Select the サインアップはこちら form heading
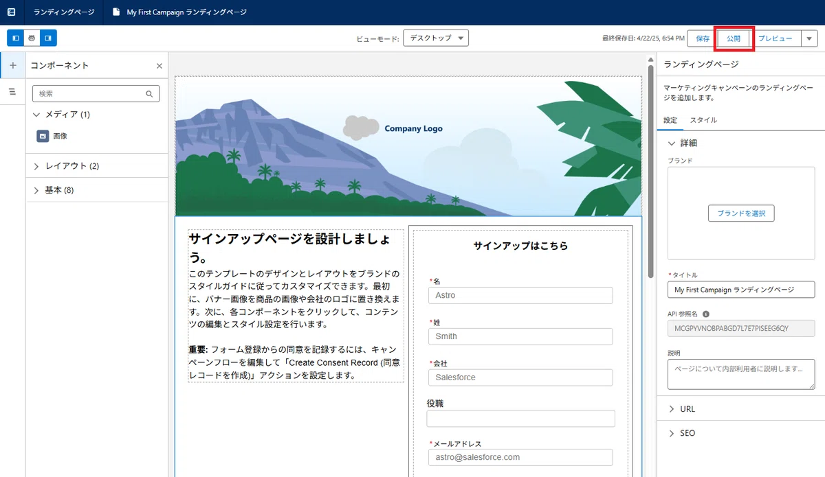This screenshot has height=477, width=825. [520, 246]
